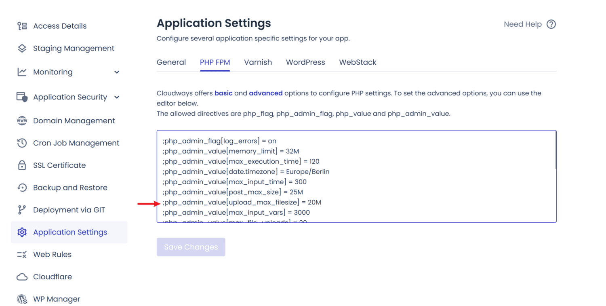
Task: Switch back to the General tab
Action: point(171,62)
